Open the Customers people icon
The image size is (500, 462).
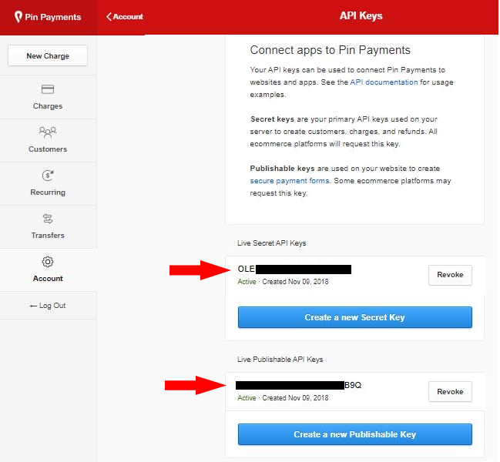click(48, 132)
